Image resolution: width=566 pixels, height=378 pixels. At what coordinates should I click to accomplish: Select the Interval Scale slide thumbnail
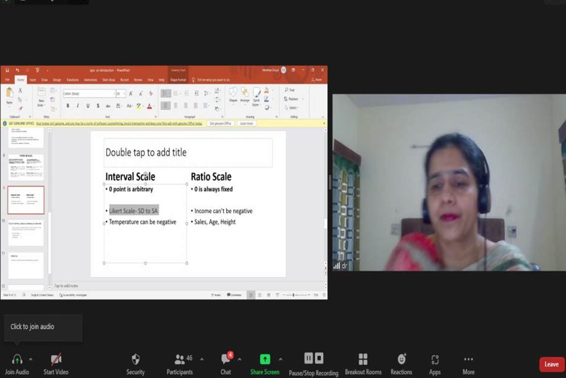26,200
